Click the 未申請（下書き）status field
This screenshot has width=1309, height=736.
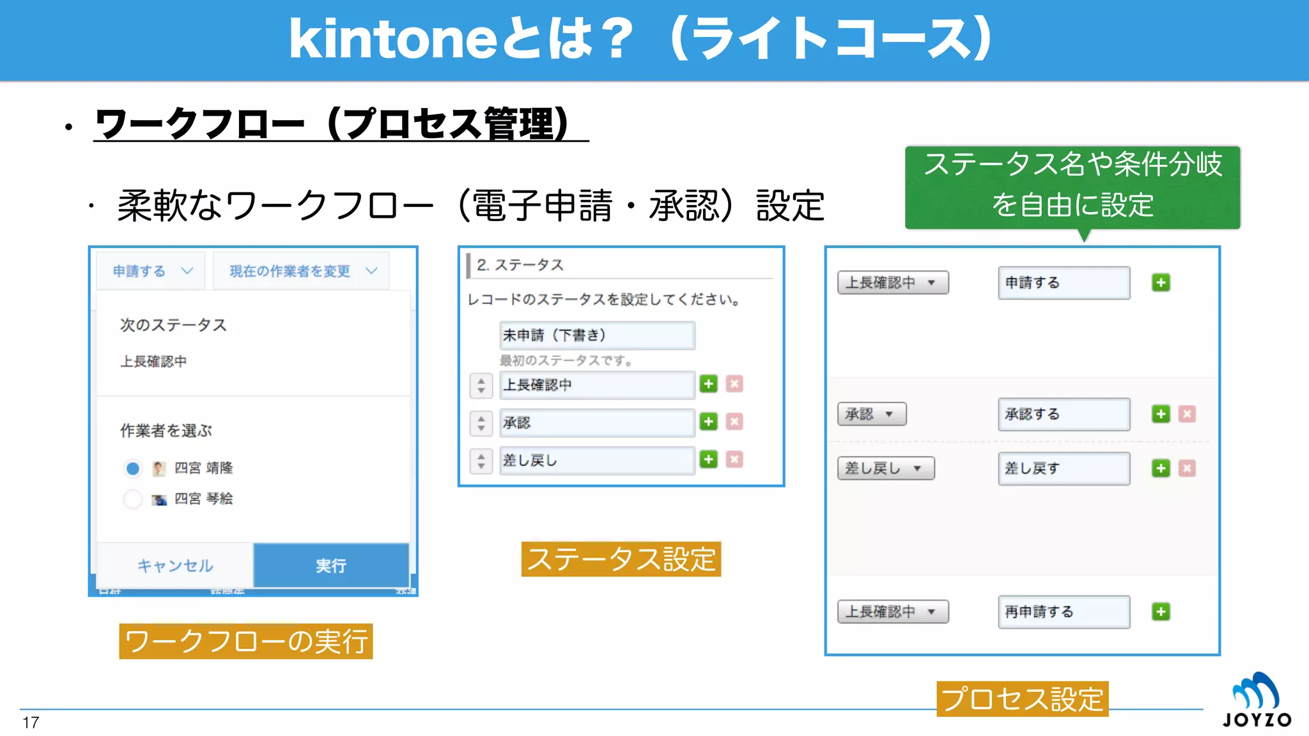coord(597,335)
